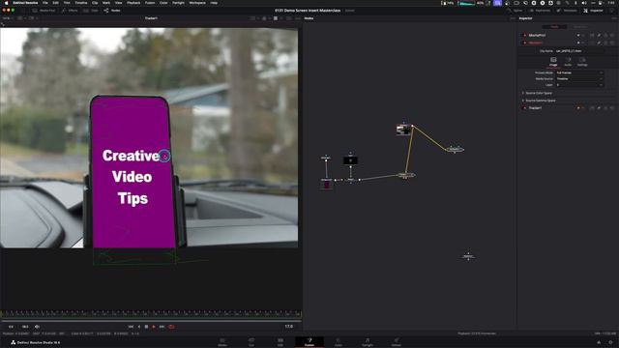Screen dimensions: 619x348
Task: Switch to the Color page
Action: (x=339, y=342)
